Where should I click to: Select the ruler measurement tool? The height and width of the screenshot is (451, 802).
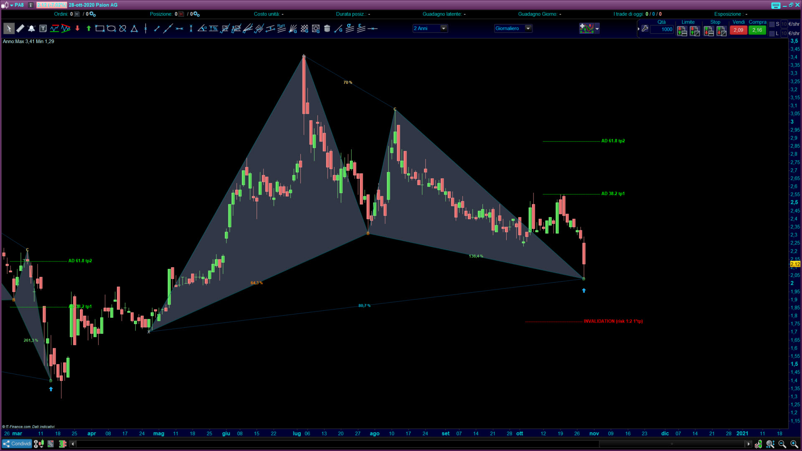(20, 28)
